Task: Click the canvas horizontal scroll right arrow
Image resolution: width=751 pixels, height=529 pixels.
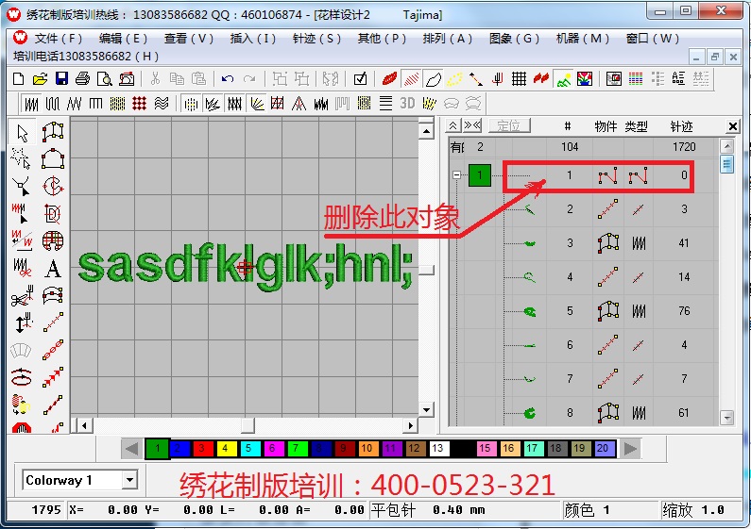Action: (x=411, y=424)
